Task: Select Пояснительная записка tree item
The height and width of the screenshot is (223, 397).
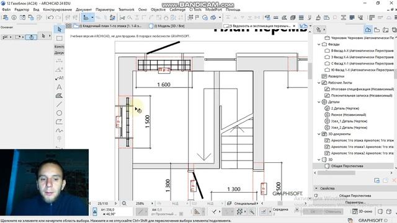Action: pyautogui.click(x=359, y=95)
